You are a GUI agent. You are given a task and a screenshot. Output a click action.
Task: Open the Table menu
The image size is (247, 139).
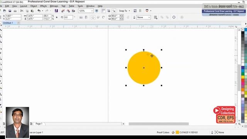coord(71,6)
